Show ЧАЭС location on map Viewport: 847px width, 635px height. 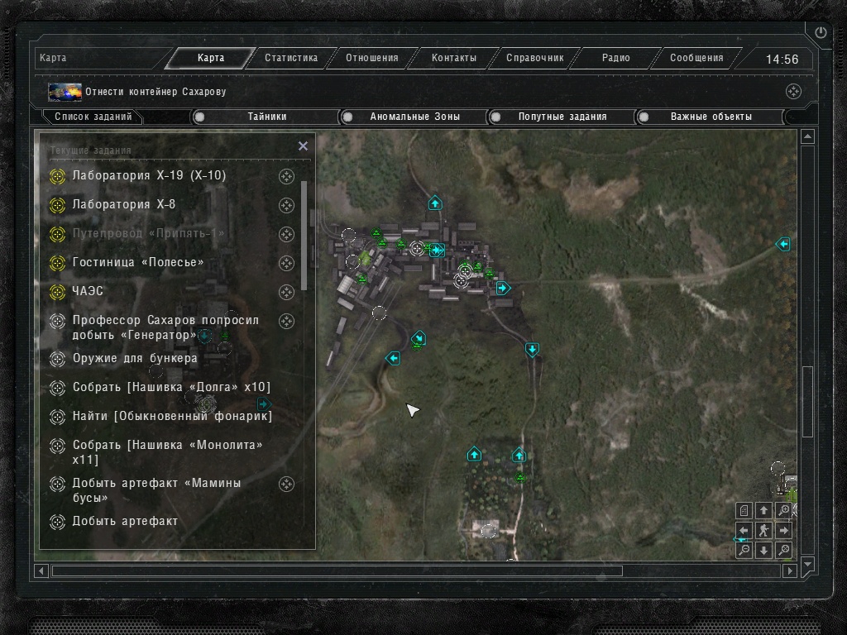click(286, 292)
